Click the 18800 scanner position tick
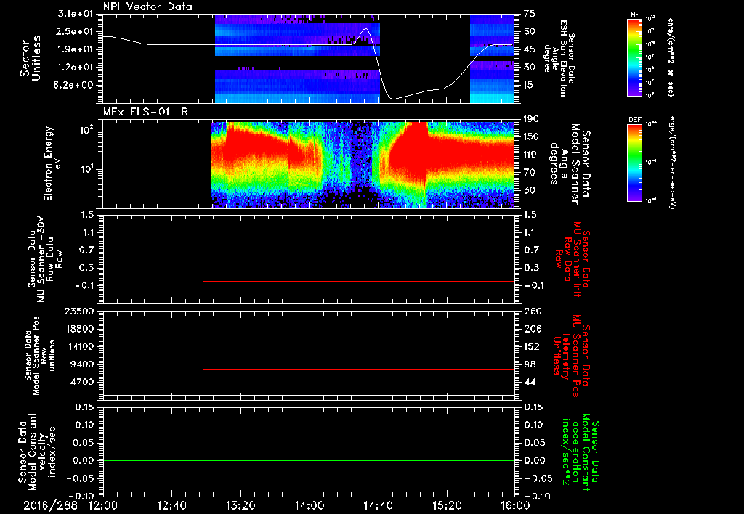The width and height of the screenshot is (744, 514). click(81, 329)
